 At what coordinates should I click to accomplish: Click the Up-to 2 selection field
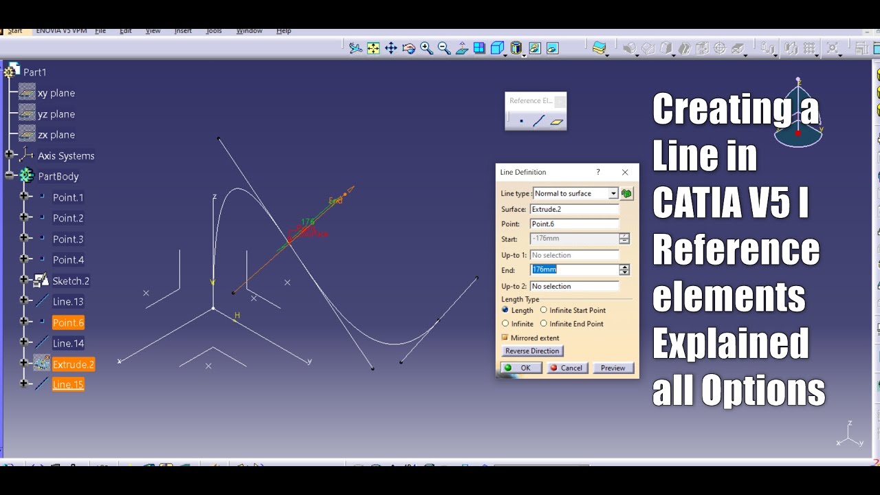574,286
